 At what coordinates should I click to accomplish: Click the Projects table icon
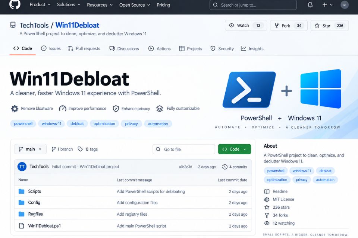point(182,48)
